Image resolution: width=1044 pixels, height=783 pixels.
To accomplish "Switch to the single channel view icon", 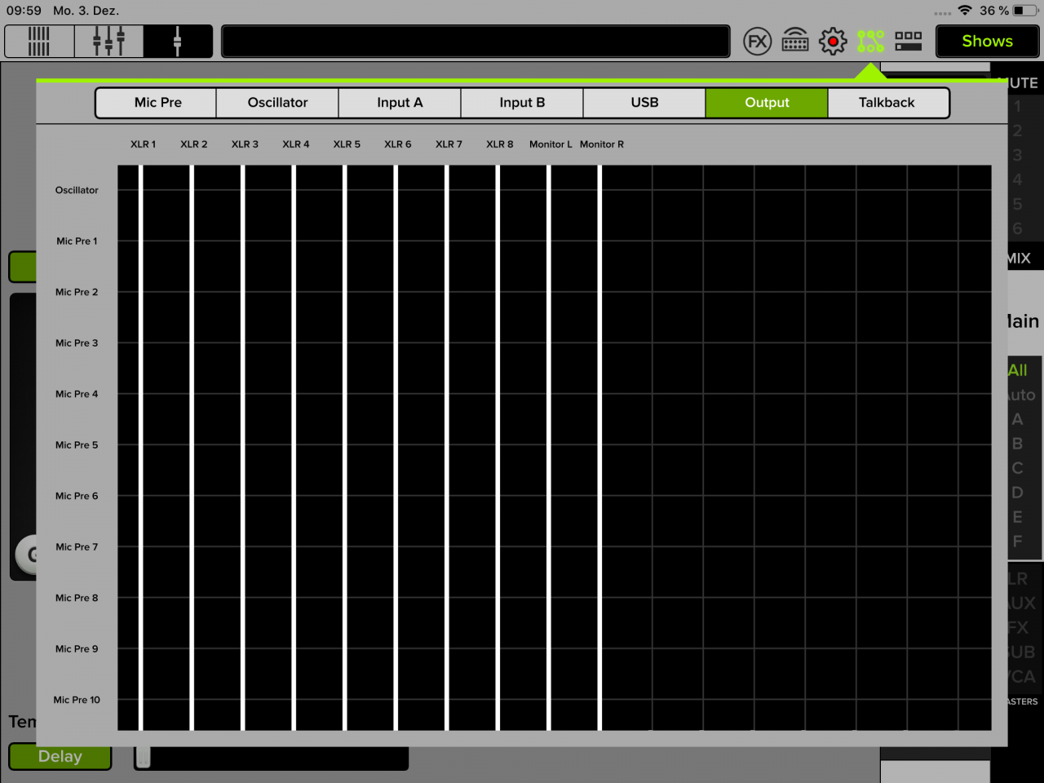I will 178,41.
